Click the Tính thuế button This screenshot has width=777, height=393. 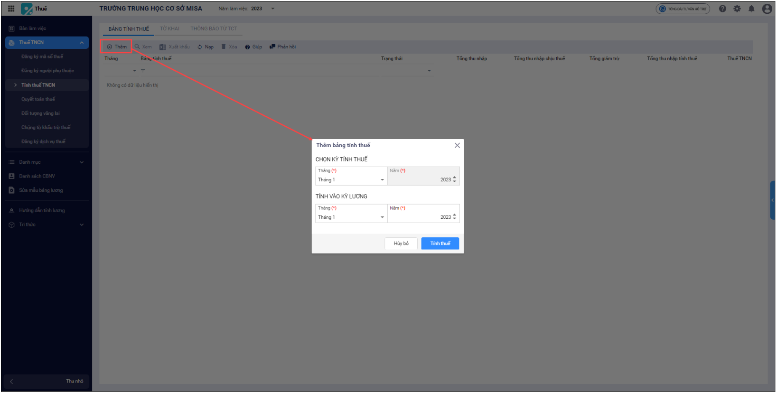point(440,243)
